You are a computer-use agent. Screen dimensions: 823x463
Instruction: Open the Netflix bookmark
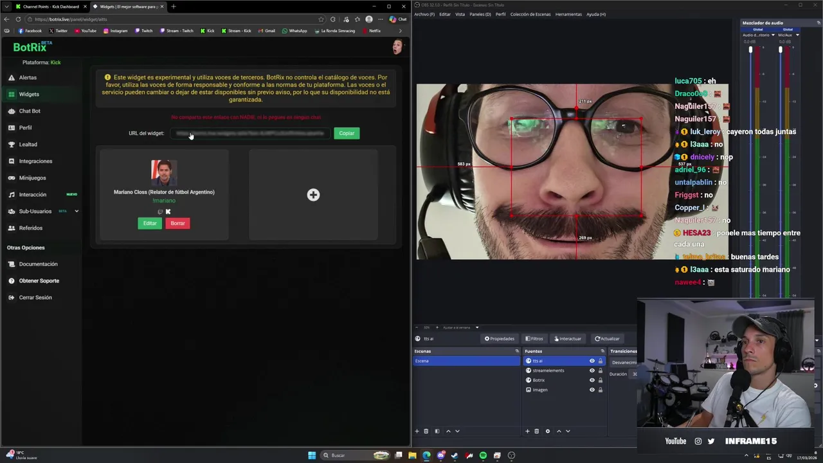371,31
